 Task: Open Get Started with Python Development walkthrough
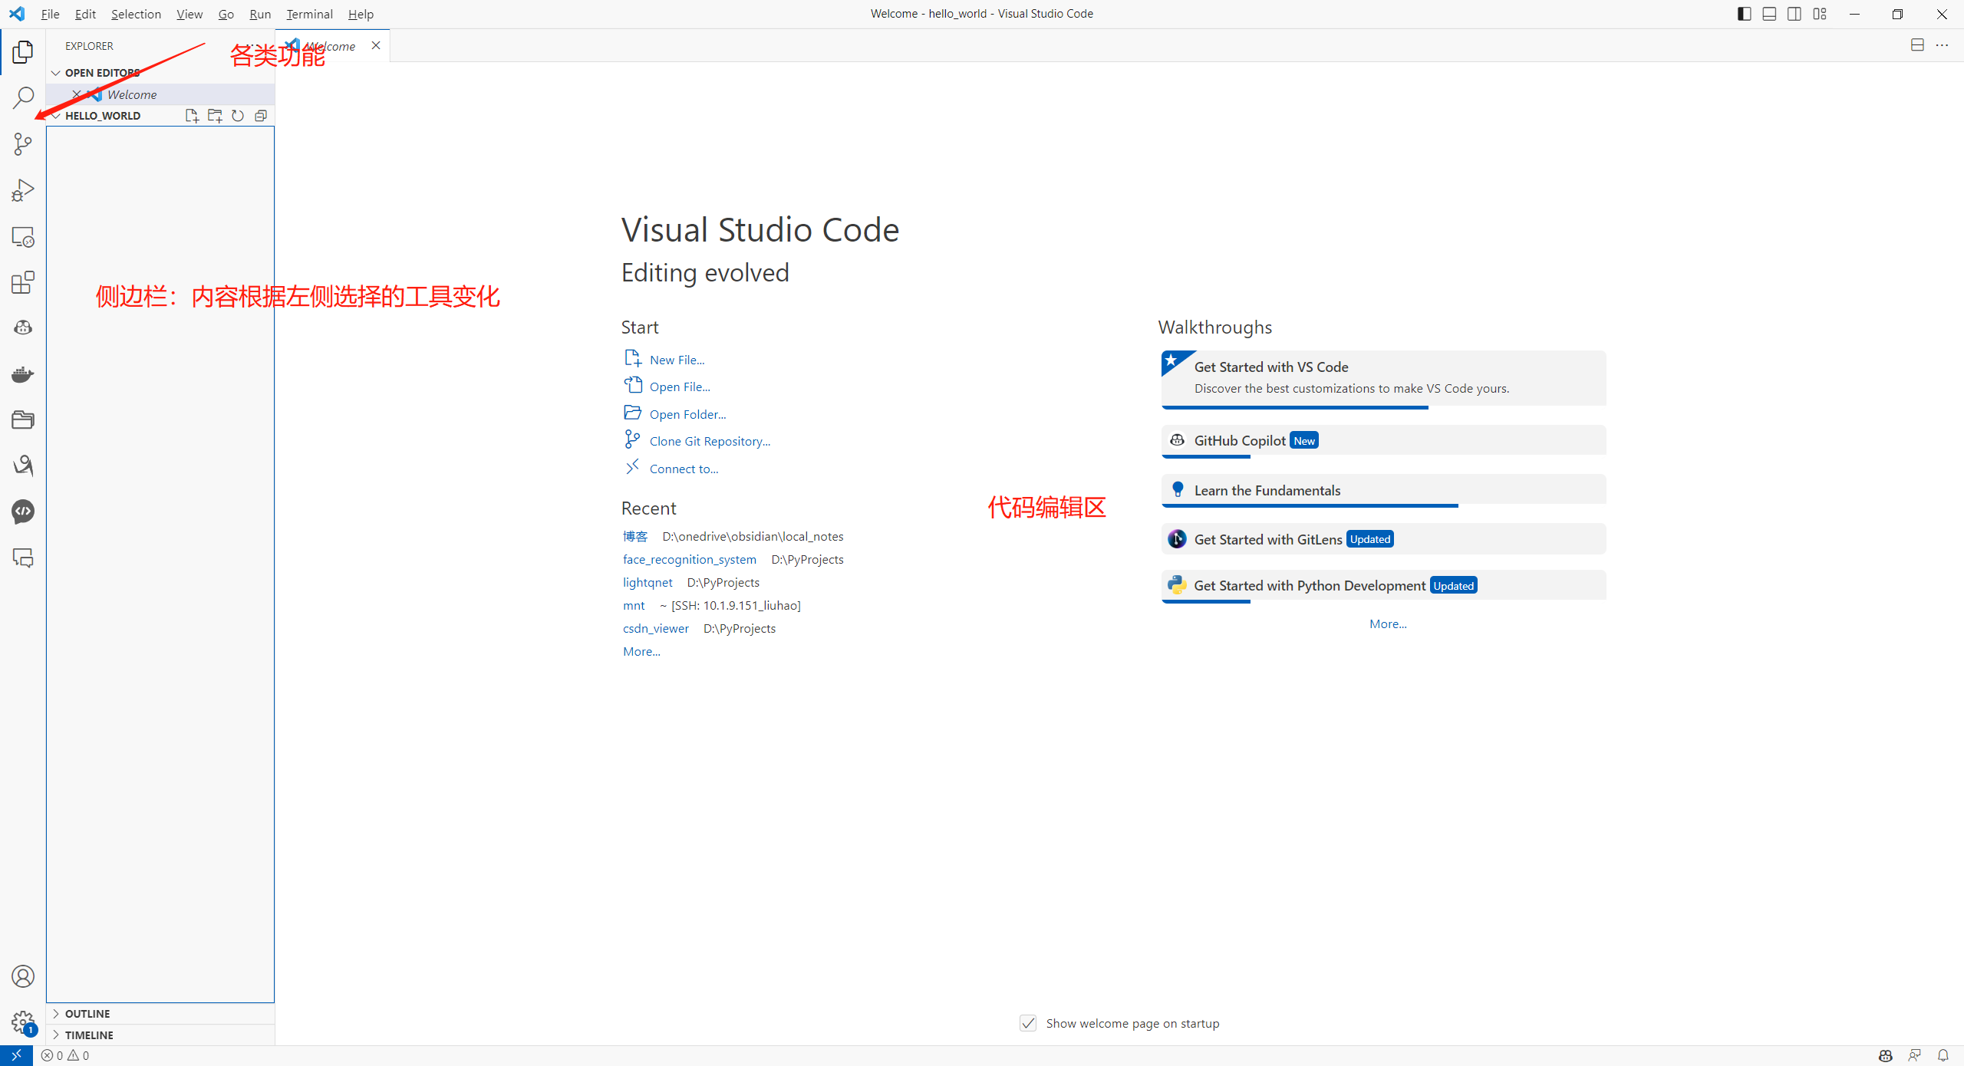pos(1383,586)
